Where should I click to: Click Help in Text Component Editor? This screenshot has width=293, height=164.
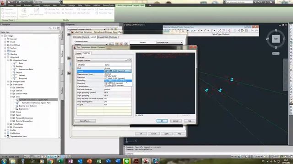click(189, 121)
